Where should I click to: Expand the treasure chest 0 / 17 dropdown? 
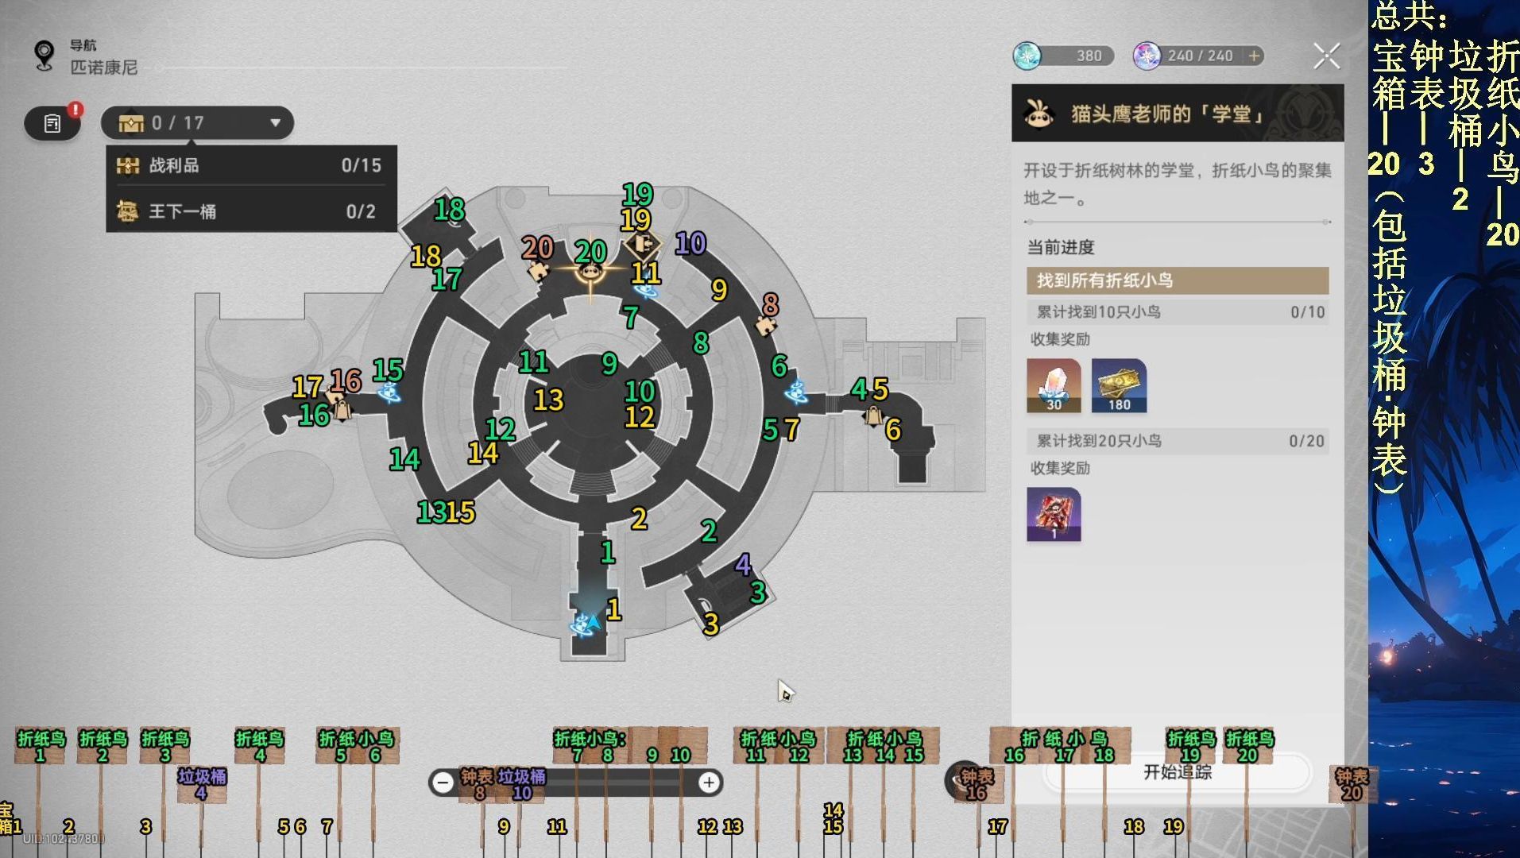tap(197, 123)
